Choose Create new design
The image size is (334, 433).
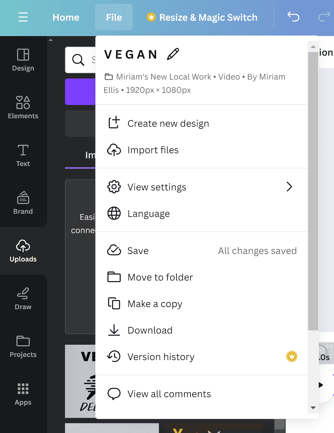pyautogui.click(x=168, y=123)
